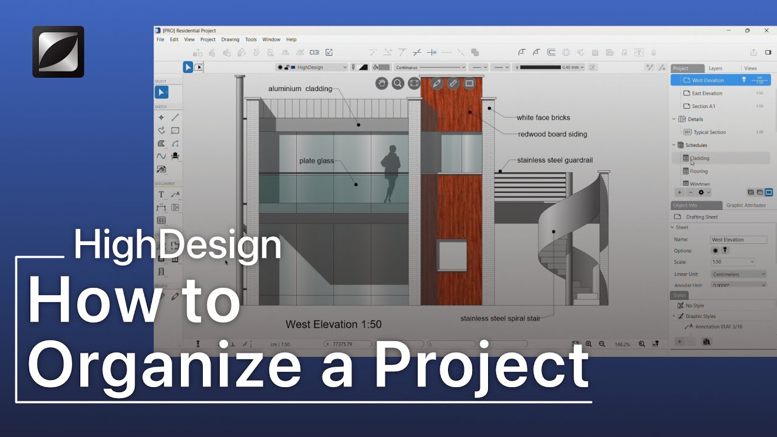Screen dimensions: 777x437
Task: Click the minus button in Project panel
Action: click(690, 192)
